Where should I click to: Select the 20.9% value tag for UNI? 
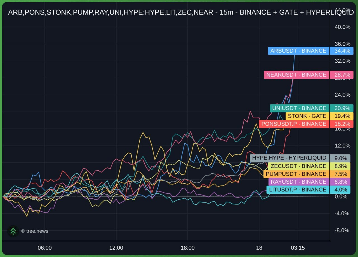pyautogui.click(x=342, y=108)
